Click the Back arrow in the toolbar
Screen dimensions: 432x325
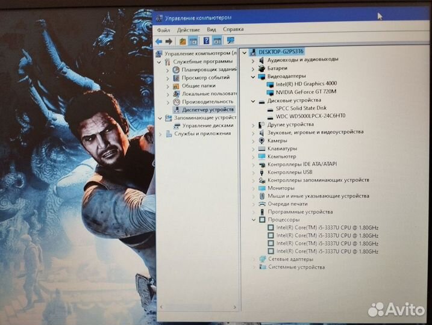pos(158,42)
